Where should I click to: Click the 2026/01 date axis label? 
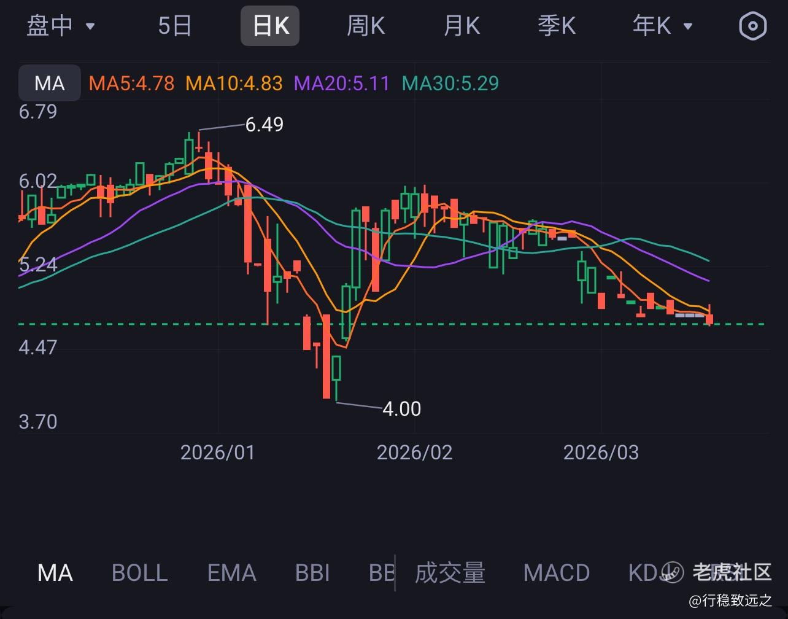click(x=218, y=453)
